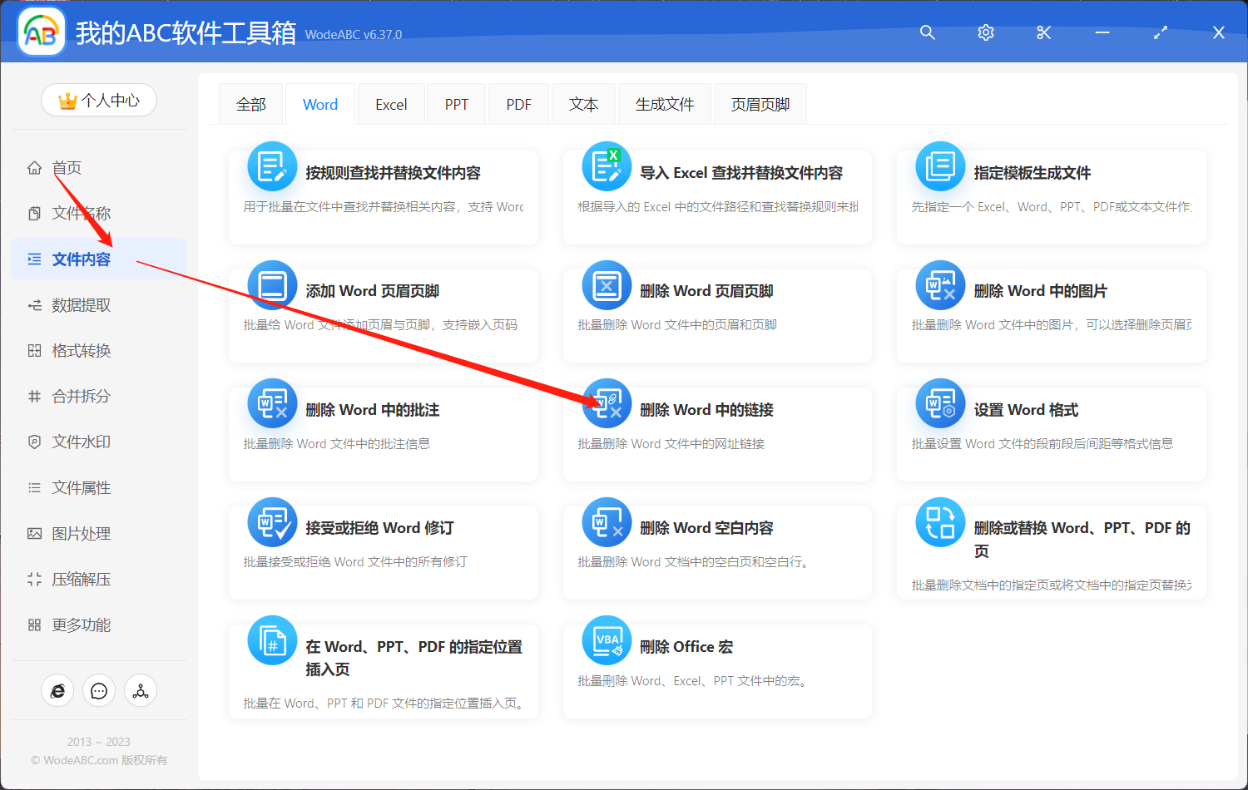This screenshot has width=1248, height=790.
Task: Open the search icon in title bar
Action: point(927,32)
